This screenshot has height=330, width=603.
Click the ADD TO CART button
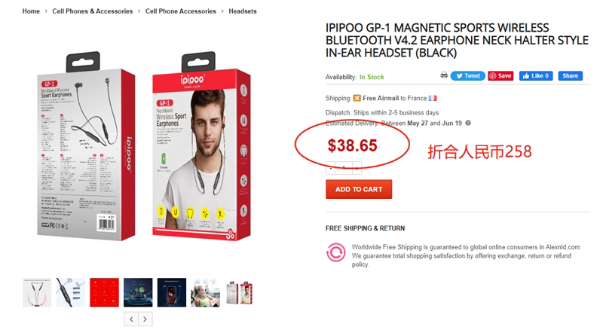click(x=359, y=189)
